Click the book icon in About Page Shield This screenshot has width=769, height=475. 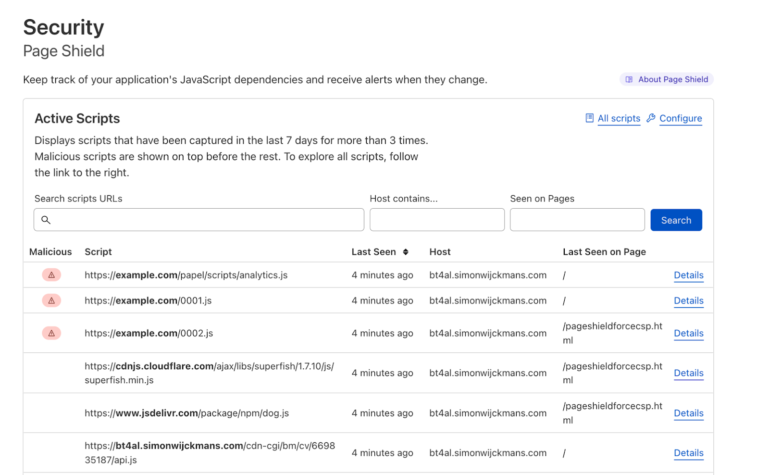(x=629, y=79)
